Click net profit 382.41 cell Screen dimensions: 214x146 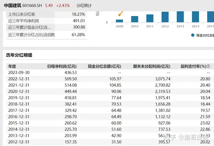coord(71,104)
